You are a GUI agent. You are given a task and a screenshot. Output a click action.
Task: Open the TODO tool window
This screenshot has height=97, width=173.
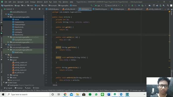click(x=36, y=88)
